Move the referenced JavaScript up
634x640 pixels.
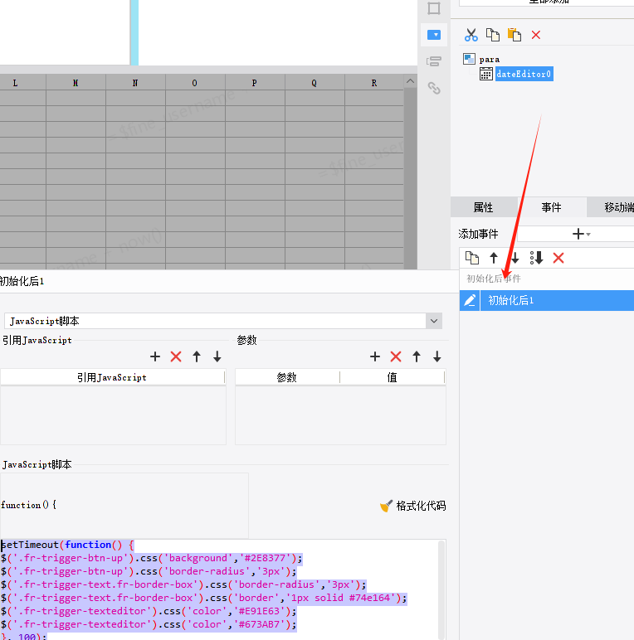[x=197, y=356]
